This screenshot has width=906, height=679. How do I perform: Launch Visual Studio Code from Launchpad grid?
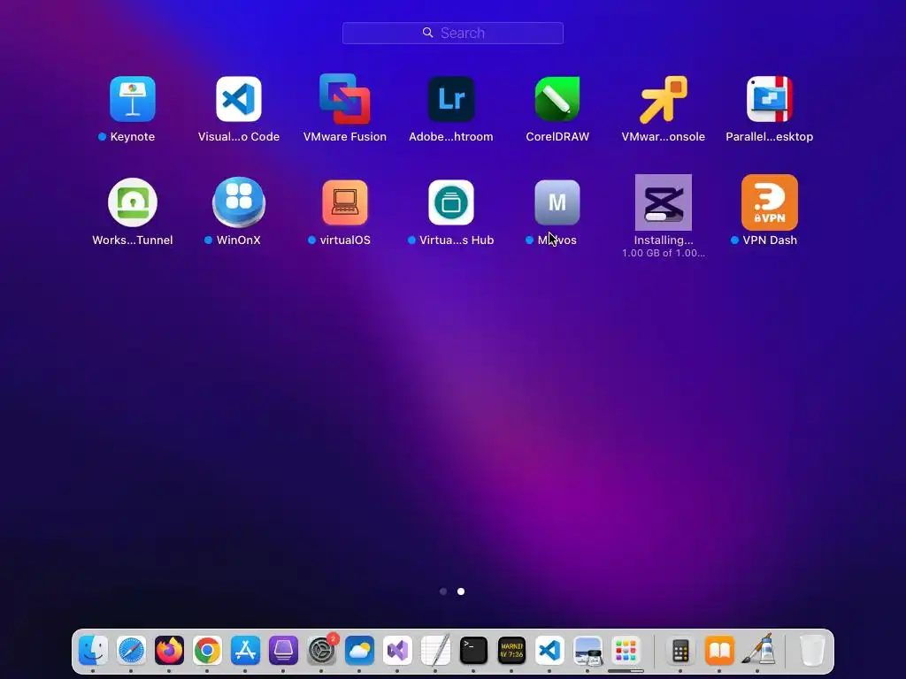click(239, 99)
